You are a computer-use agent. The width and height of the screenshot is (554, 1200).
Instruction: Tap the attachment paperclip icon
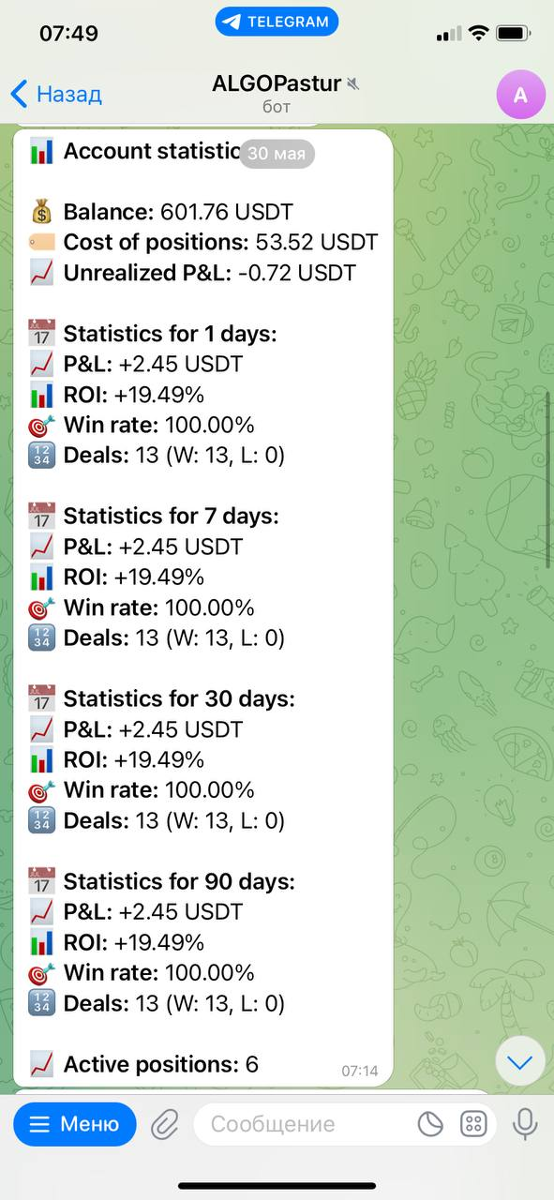click(x=165, y=1123)
